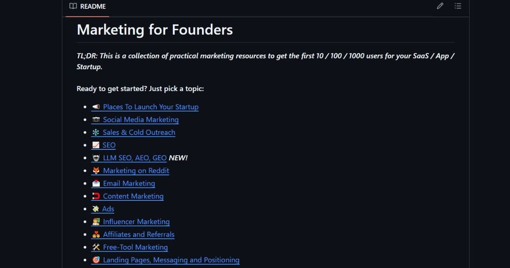Click the magnet emoji beside Content Marketing
Viewport: 510px width, 268px height.
click(96, 196)
